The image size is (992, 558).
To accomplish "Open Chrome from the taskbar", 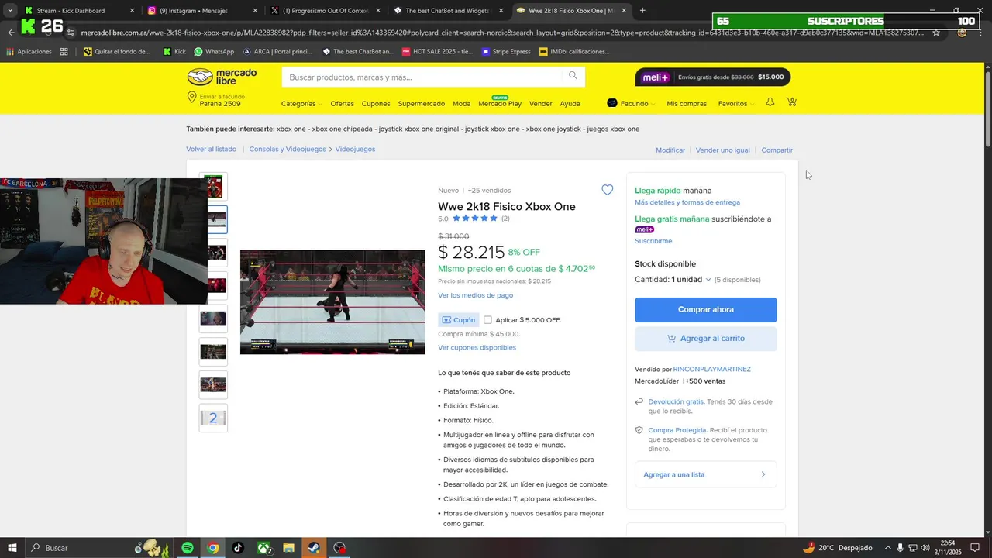I will (x=212, y=548).
